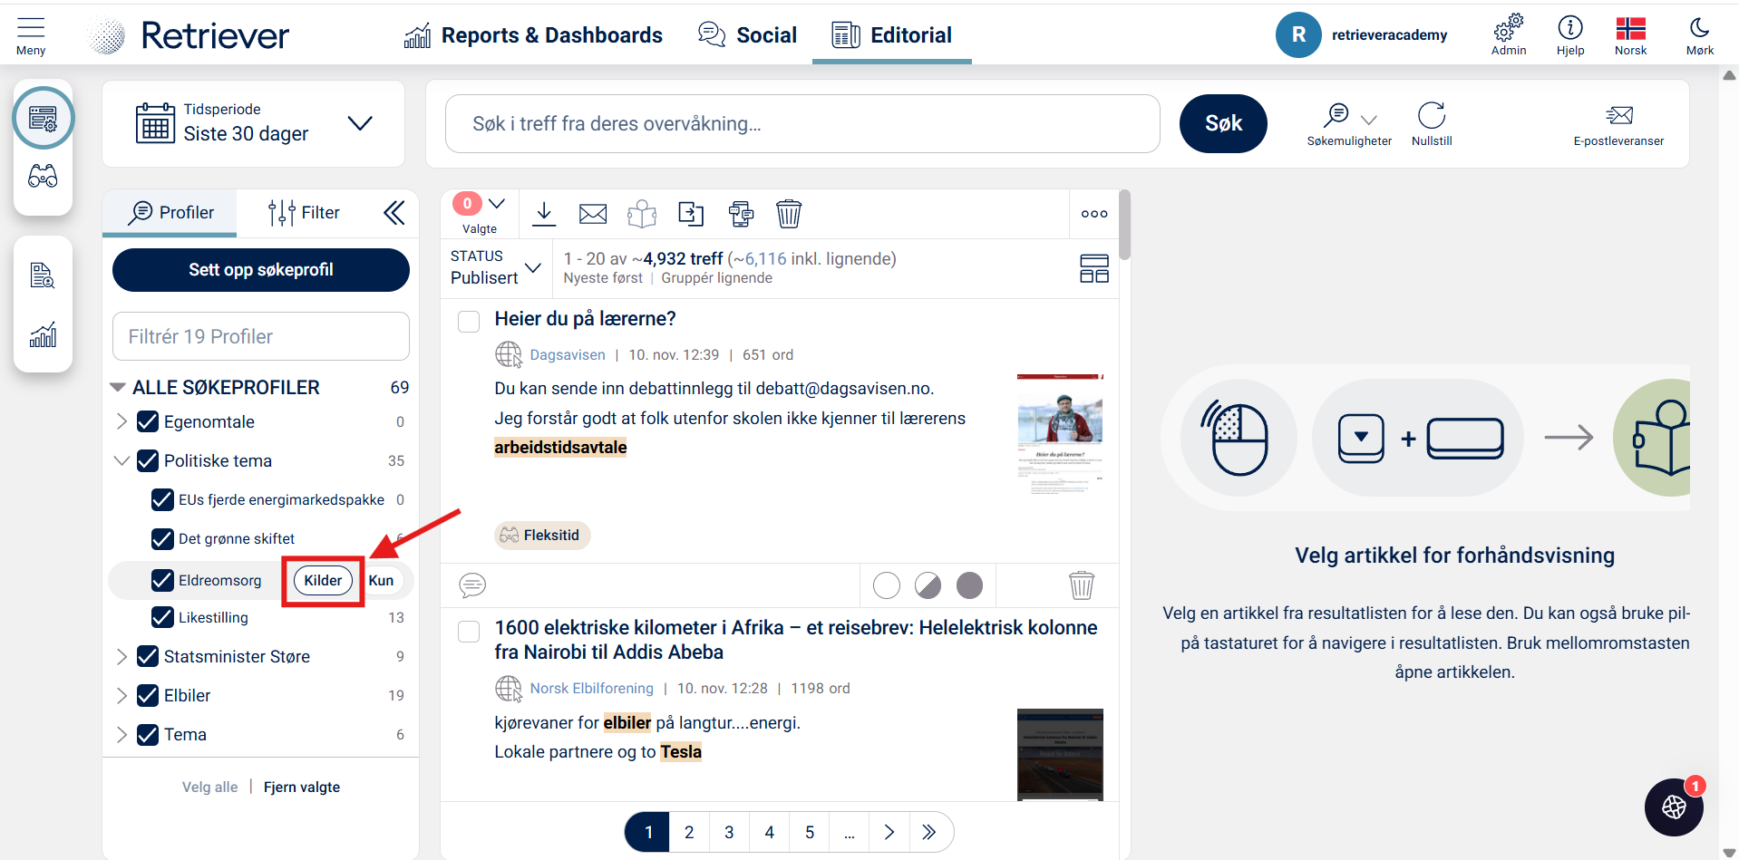Screen dimensions: 1739x860
Task: Open the Dagsavisen article thumbnail
Action: click(1060, 433)
